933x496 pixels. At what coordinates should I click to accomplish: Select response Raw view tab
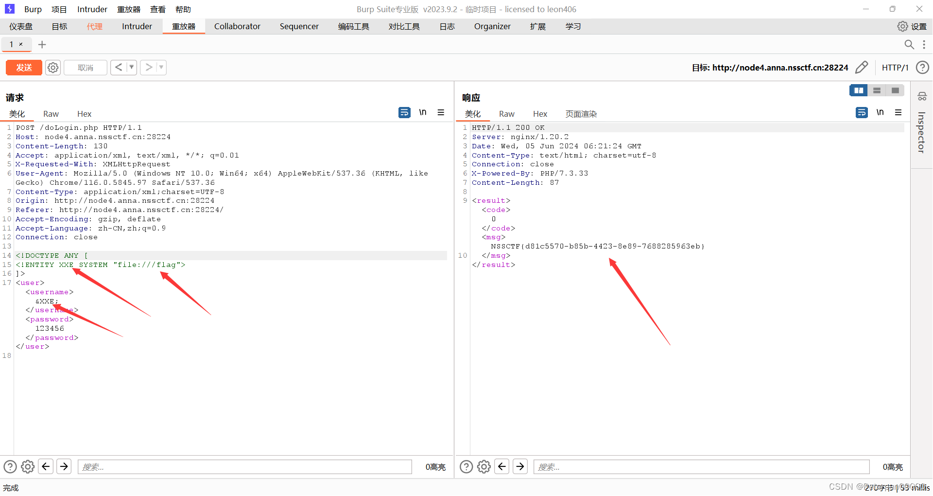(x=507, y=114)
